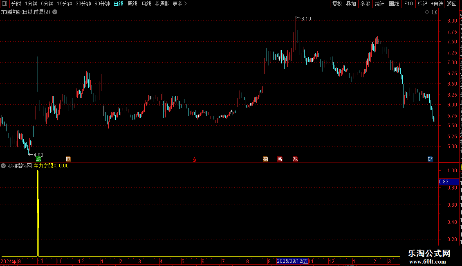Expand the 更多 periods menu
The width and height of the screenshot is (462, 266).
point(179,4)
